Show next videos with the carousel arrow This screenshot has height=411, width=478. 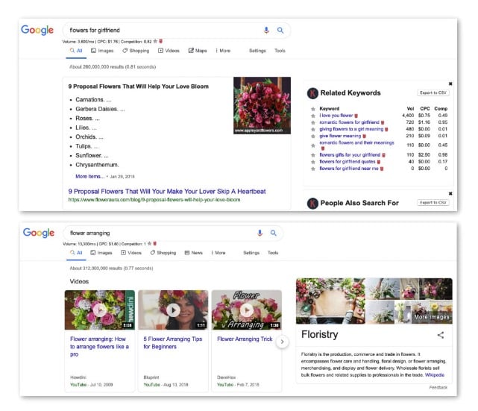coord(282,342)
